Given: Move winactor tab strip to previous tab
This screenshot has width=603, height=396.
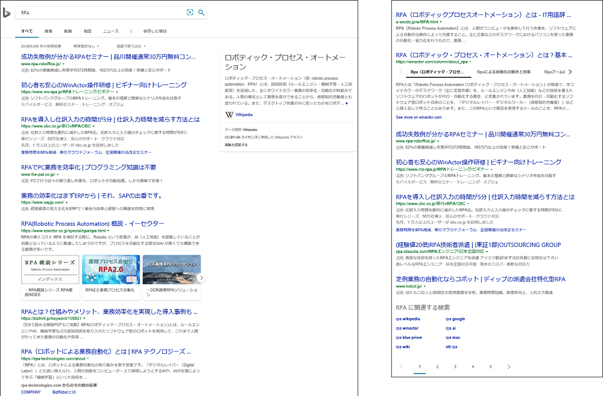Looking at the screenshot, I should [x=401, y=72].
